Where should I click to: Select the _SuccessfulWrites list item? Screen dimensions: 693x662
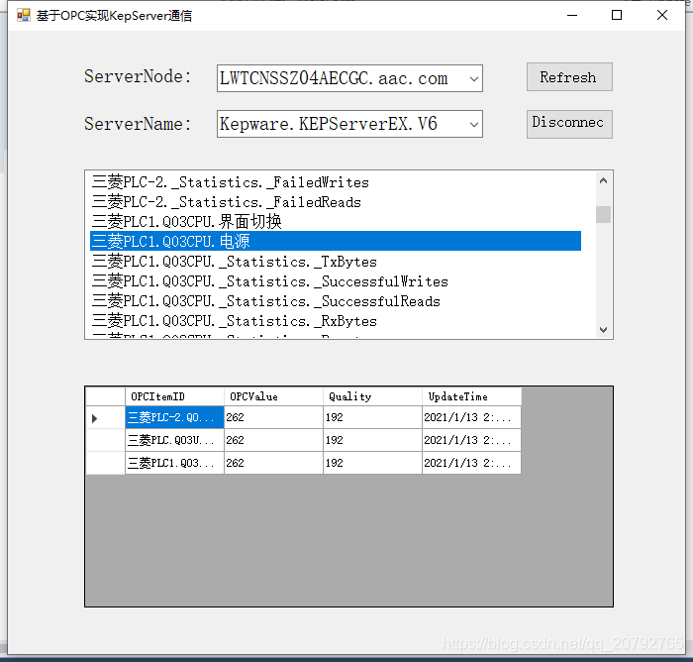coord(336,281)
